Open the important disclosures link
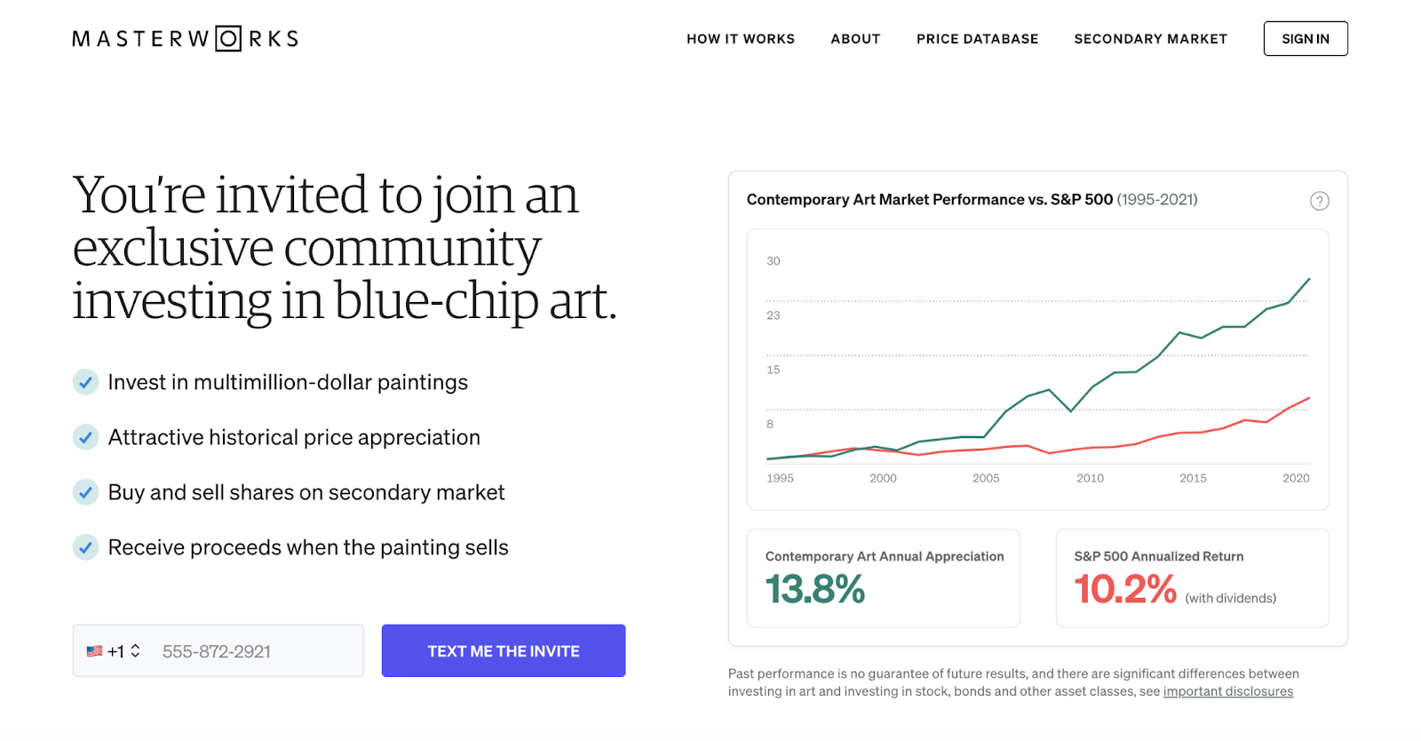This screenshot has width=1421, height=741. (x=1227, y=691)
